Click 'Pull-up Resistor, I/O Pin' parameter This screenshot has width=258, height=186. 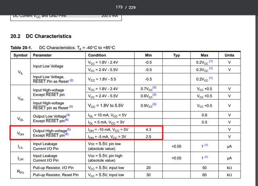click(x=53, y=168)
